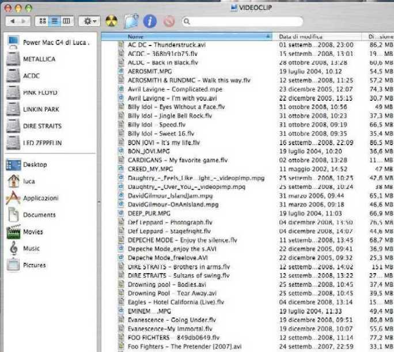The width and height of the screenshot is (394, 352).
Task: Toggle the Nome column sort direction arrow
Action: point(268,37)
